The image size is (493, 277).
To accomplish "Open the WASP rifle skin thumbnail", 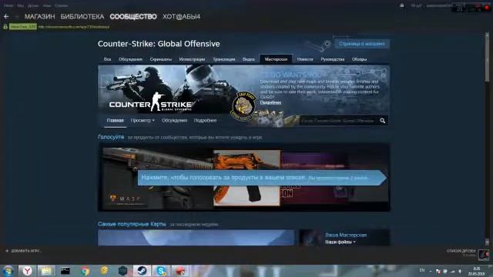I will [x=158, y=178].
